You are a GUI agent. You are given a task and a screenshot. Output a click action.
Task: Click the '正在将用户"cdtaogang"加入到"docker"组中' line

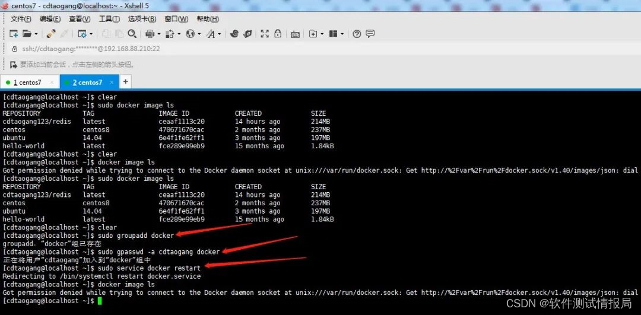tap(77, 260)
